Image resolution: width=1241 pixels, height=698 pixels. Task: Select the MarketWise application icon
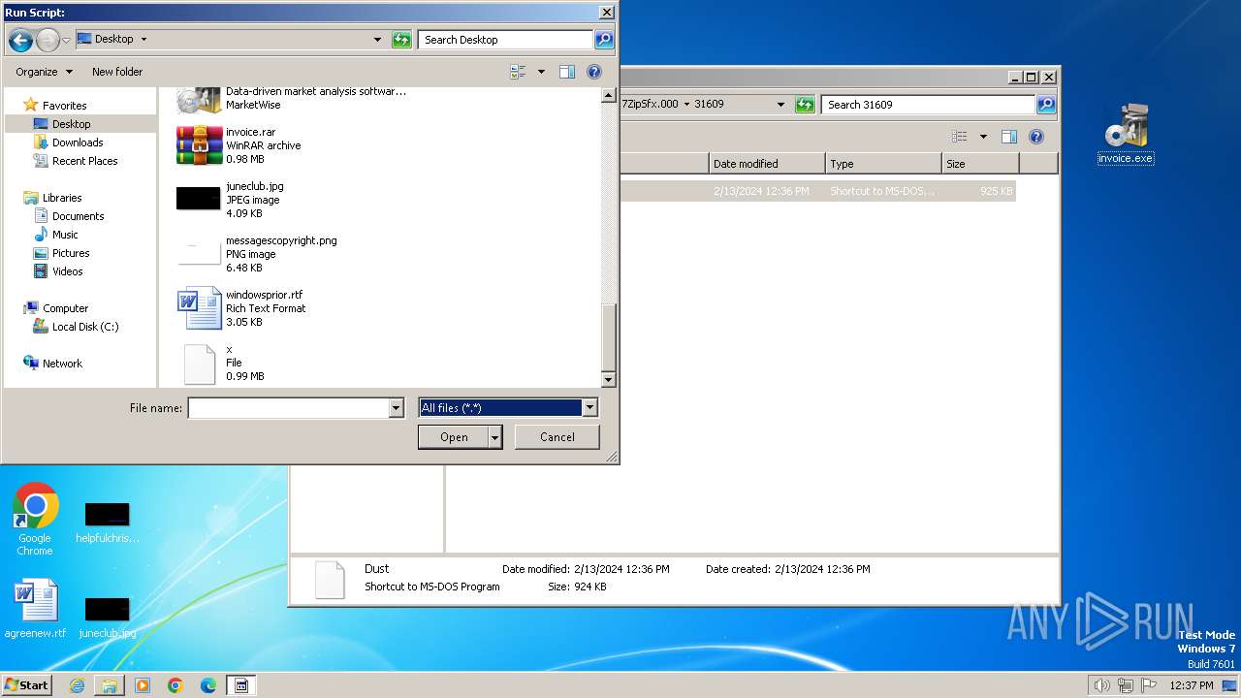point(199,99)
